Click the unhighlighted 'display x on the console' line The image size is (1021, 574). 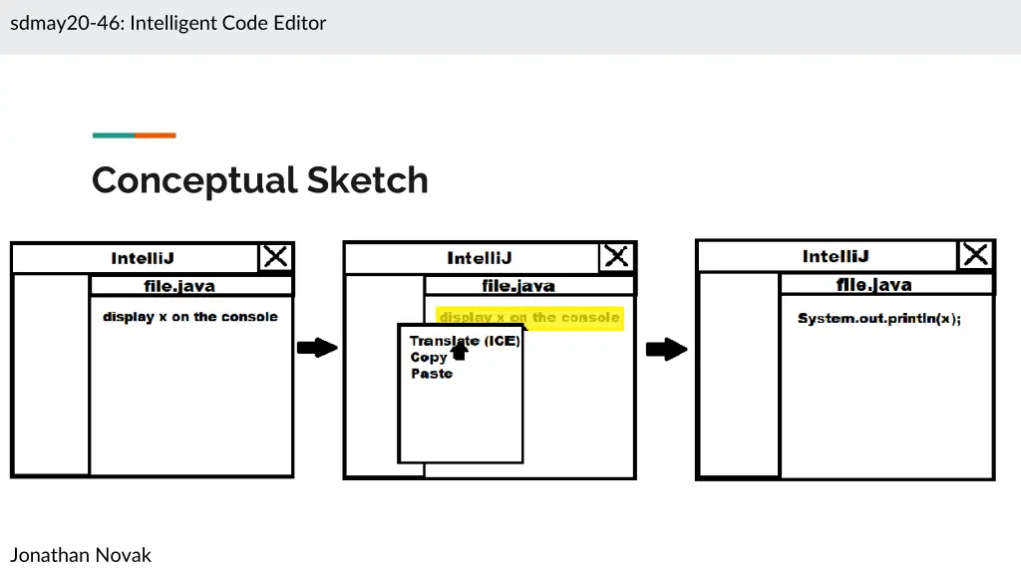point(189,317)
